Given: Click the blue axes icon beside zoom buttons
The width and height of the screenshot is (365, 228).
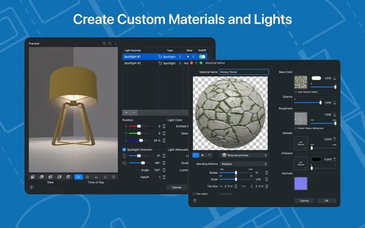Looking at the screenshot, I should (x=116, y=43).
